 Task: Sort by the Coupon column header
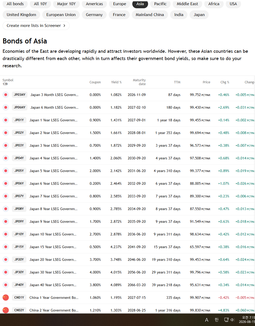[x=95, y=82]
